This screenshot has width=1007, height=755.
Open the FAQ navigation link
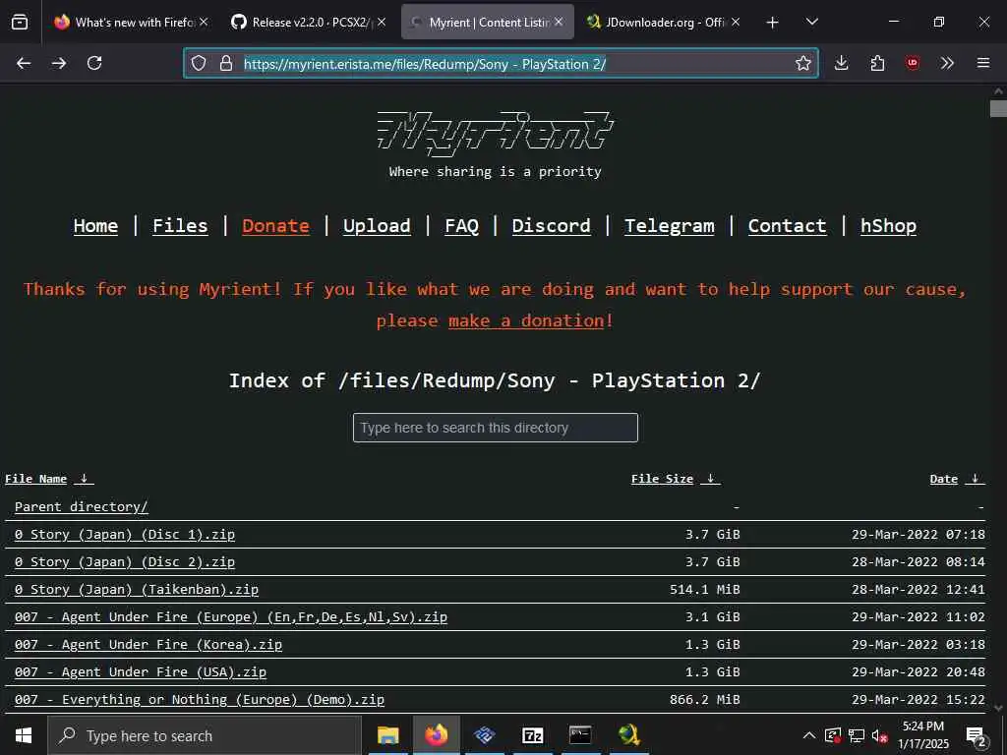[462, 226]
